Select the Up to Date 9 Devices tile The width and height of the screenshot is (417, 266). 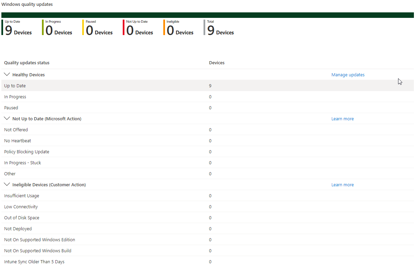[x=18, y=28]
